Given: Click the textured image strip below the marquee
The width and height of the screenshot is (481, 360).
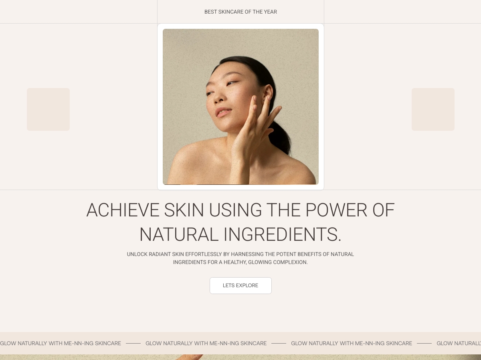Looking at the screenshot, I should (240, 357).
